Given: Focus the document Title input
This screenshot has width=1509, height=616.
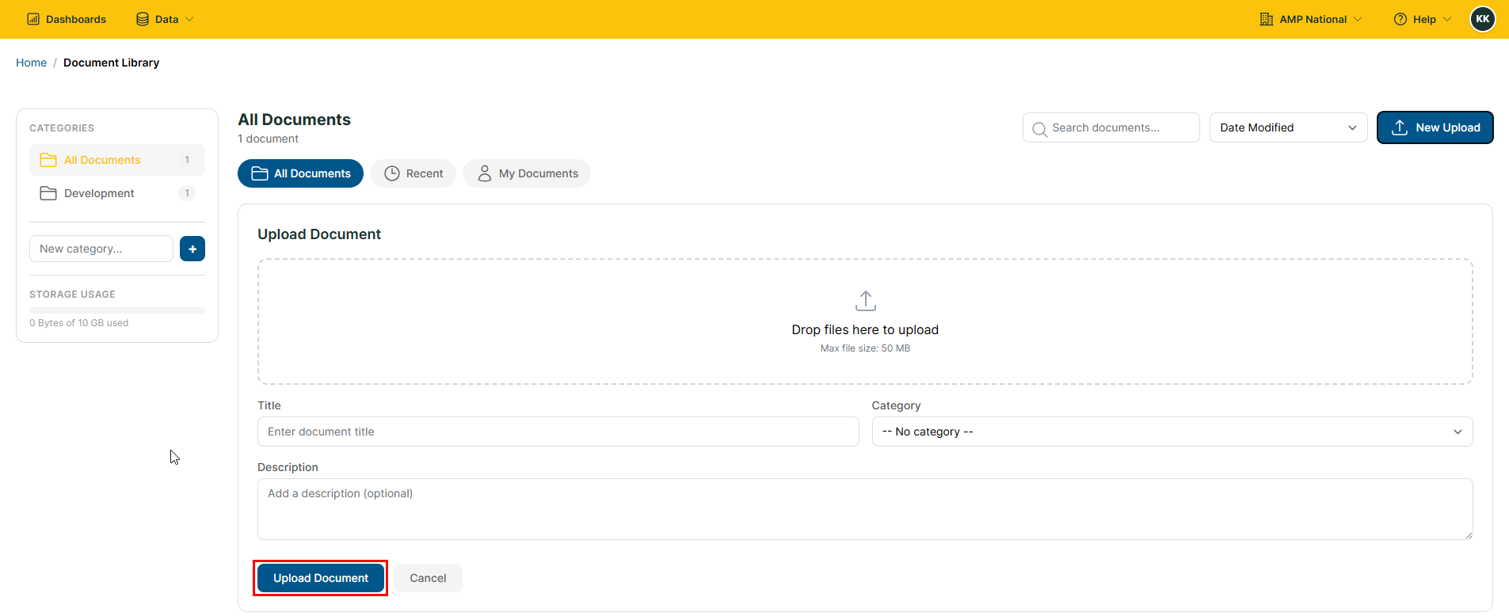Looking at the screenshot, I should click(x=558, y=432).
